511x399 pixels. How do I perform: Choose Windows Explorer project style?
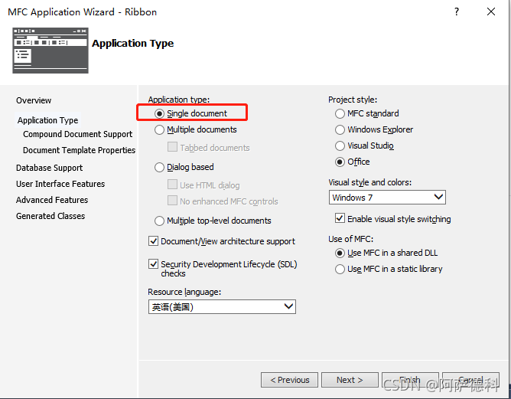click(340, 130)
